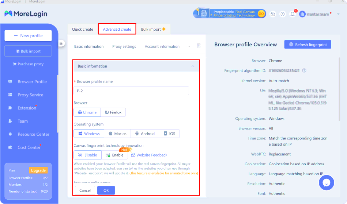The image size is (347, 204).
Task: Enable canvas fingerprint technology
Action: point(115,155)
